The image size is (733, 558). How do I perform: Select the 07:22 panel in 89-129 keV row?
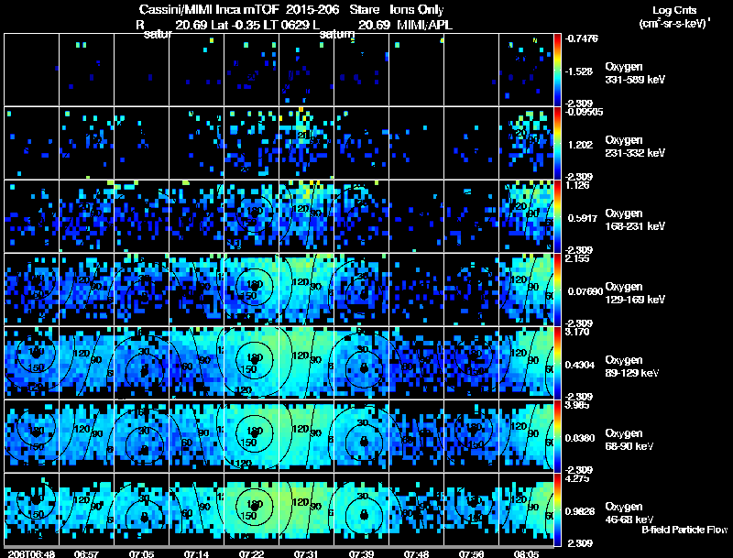(251, 363)
